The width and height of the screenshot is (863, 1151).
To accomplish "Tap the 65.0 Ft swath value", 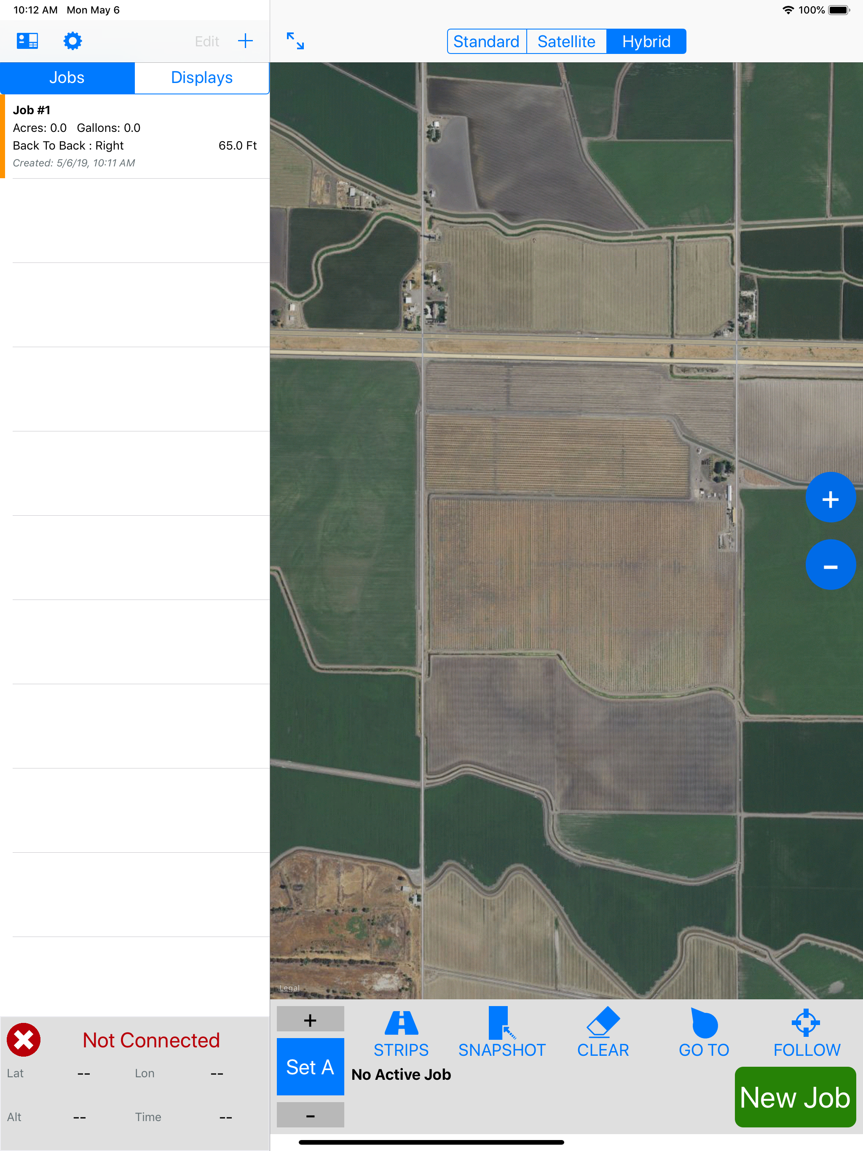I will 237,146.
